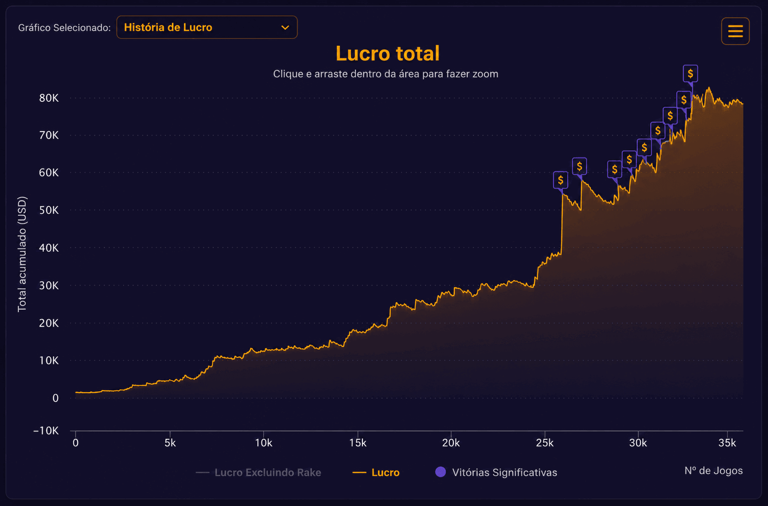Click the 30k x-axis tick label
Image resolution: width=768 pixels, height=506 pixels.
[x=638, y=443]
